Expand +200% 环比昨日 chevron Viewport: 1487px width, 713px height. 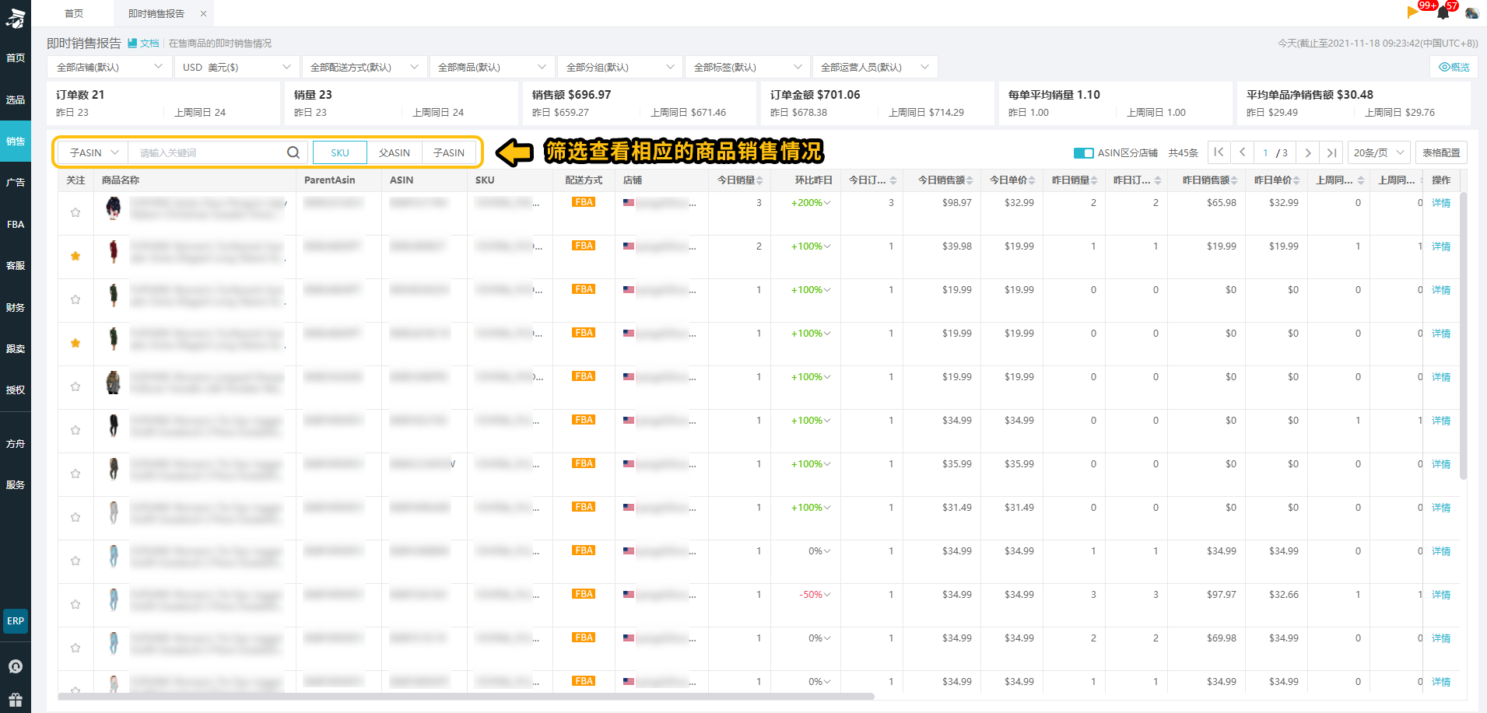(827, 203)
